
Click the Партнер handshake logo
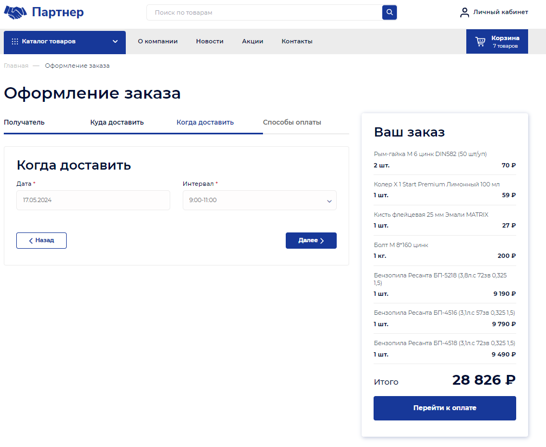pos(15,12)
